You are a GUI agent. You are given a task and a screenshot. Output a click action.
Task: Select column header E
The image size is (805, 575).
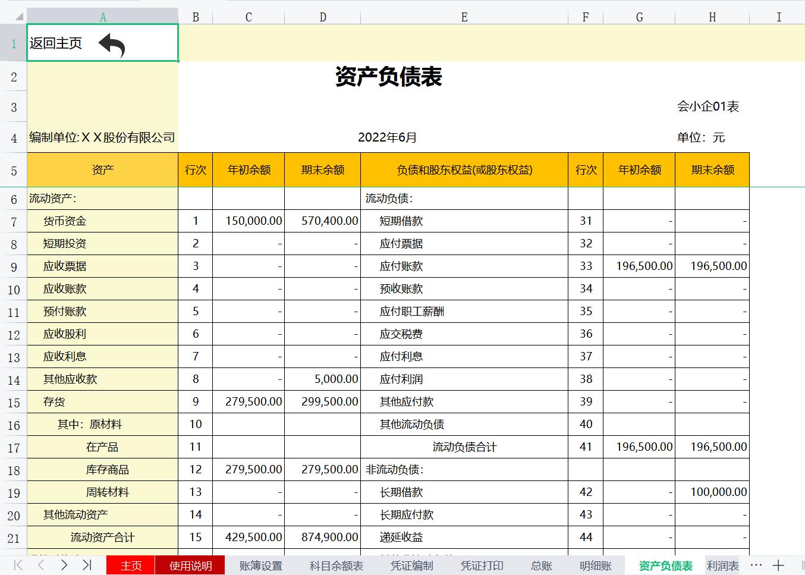point(463,16)
